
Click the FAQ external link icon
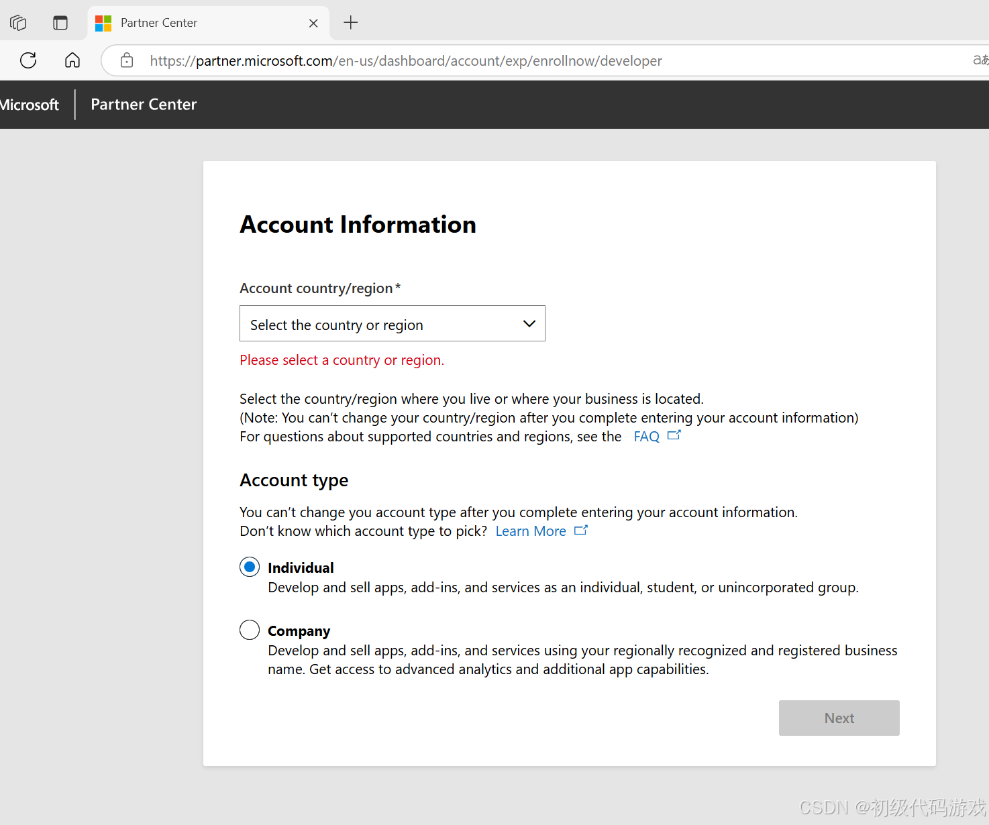(x=674, y=435)
